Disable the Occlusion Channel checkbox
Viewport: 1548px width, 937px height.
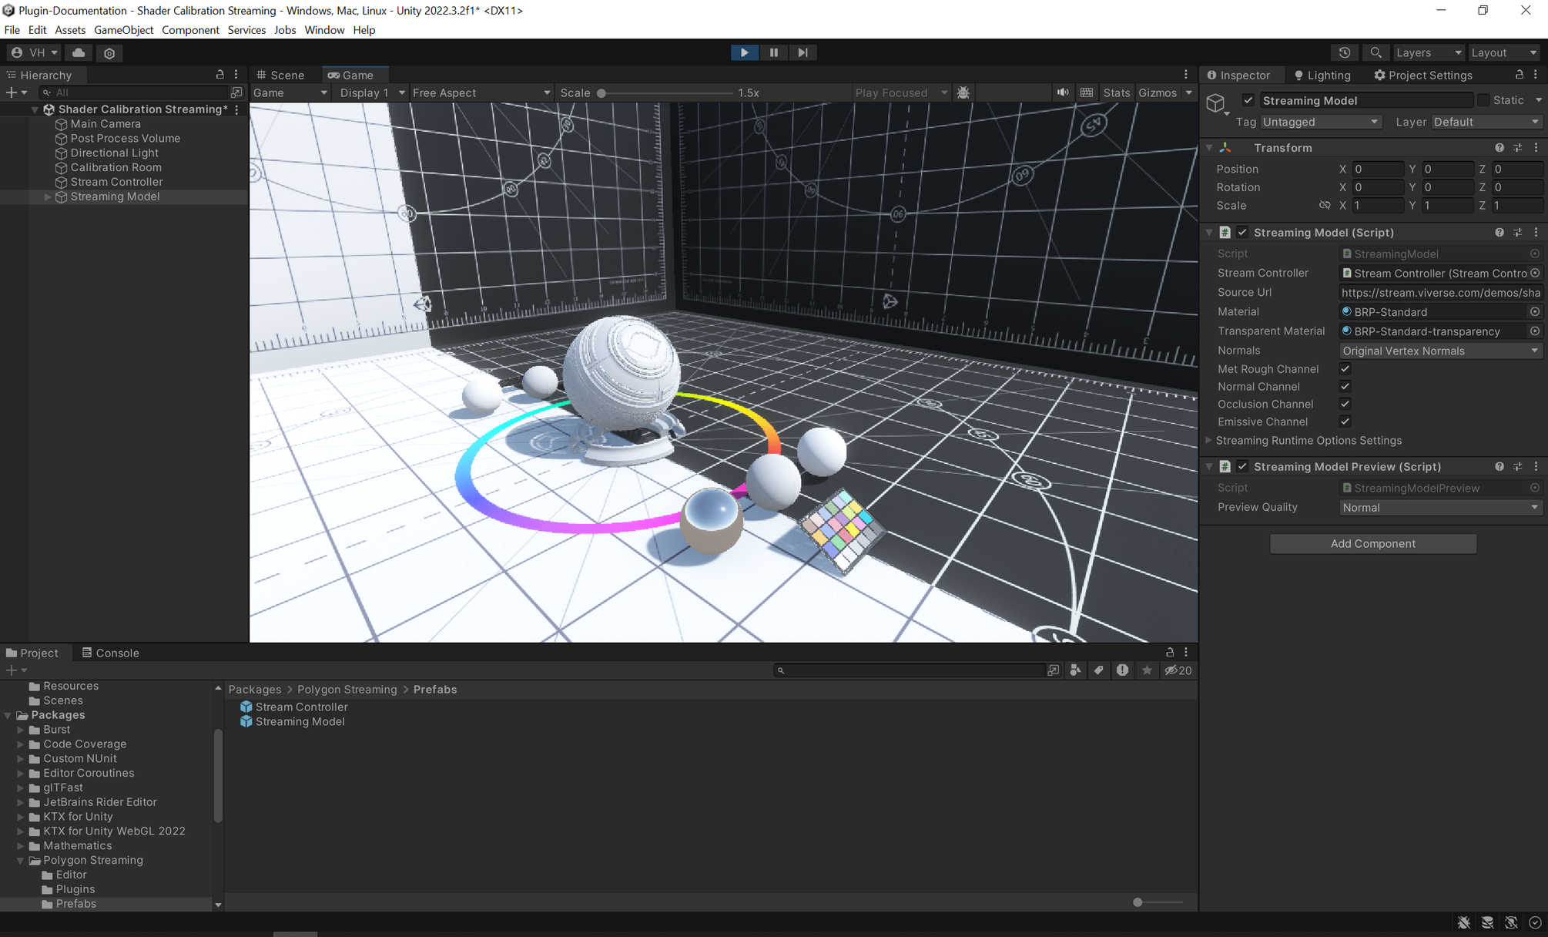[x=1345, y=404]
